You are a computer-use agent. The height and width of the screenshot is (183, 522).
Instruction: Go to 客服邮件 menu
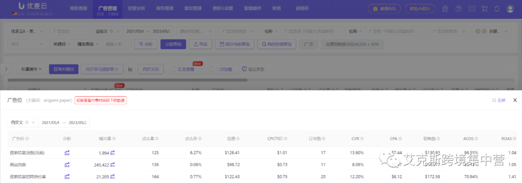(253, 8)
